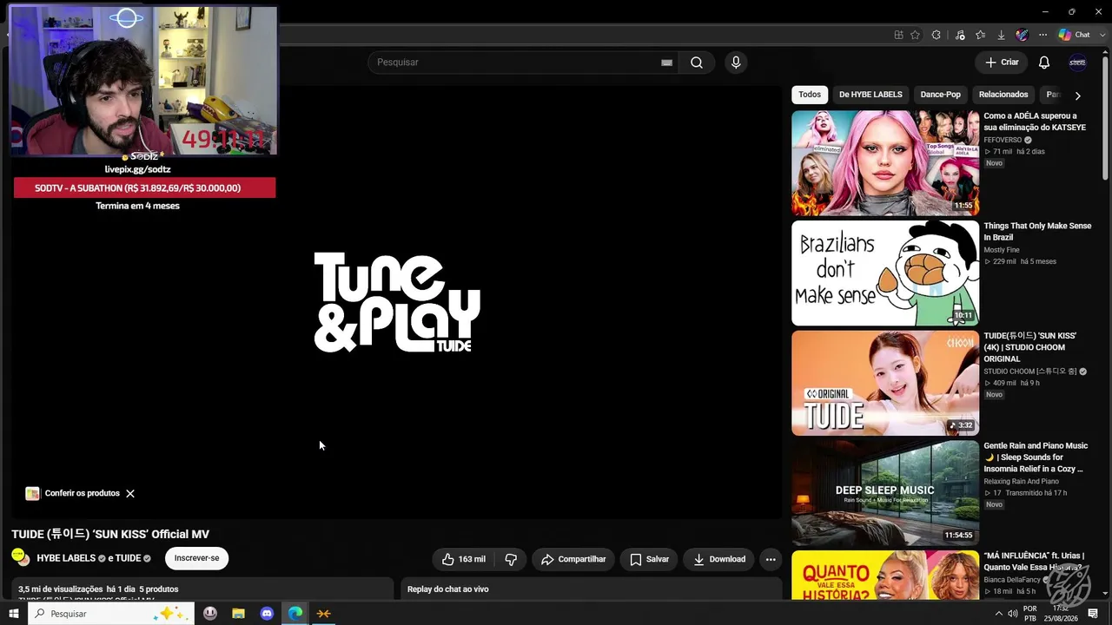Save video with the 'Salvar' button
The width and height of the screenshot is (1112, 625).
coord(649,560)
